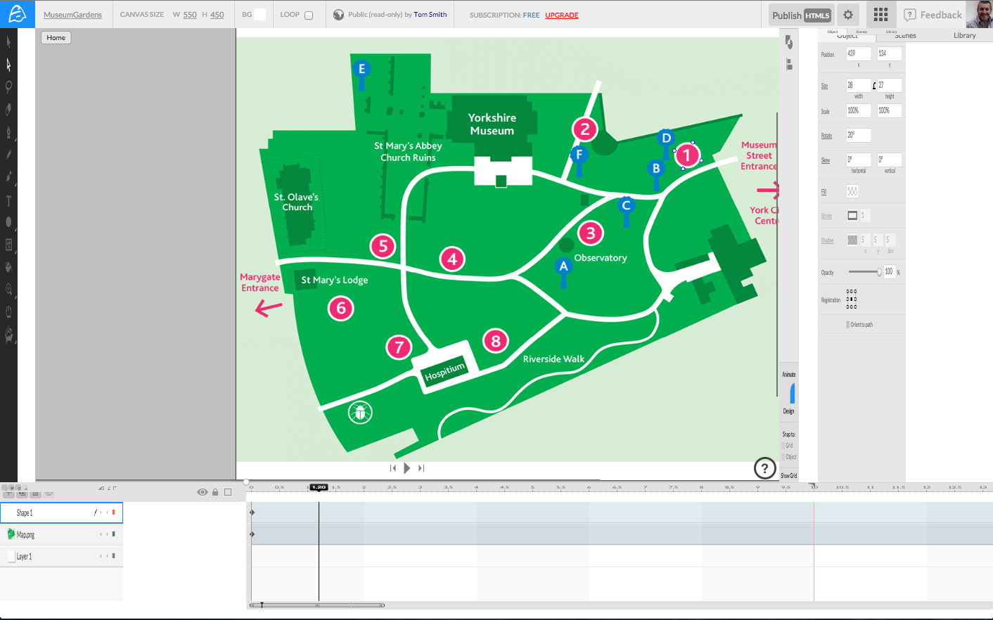Select the Map.png layer

click(61, 534)
